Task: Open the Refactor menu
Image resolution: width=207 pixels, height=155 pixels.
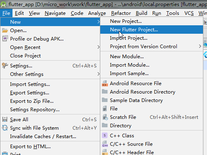Action: coord(121,13)
